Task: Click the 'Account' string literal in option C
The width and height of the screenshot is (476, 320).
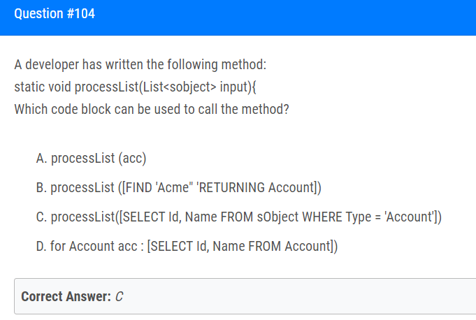Action: point(410,217)
